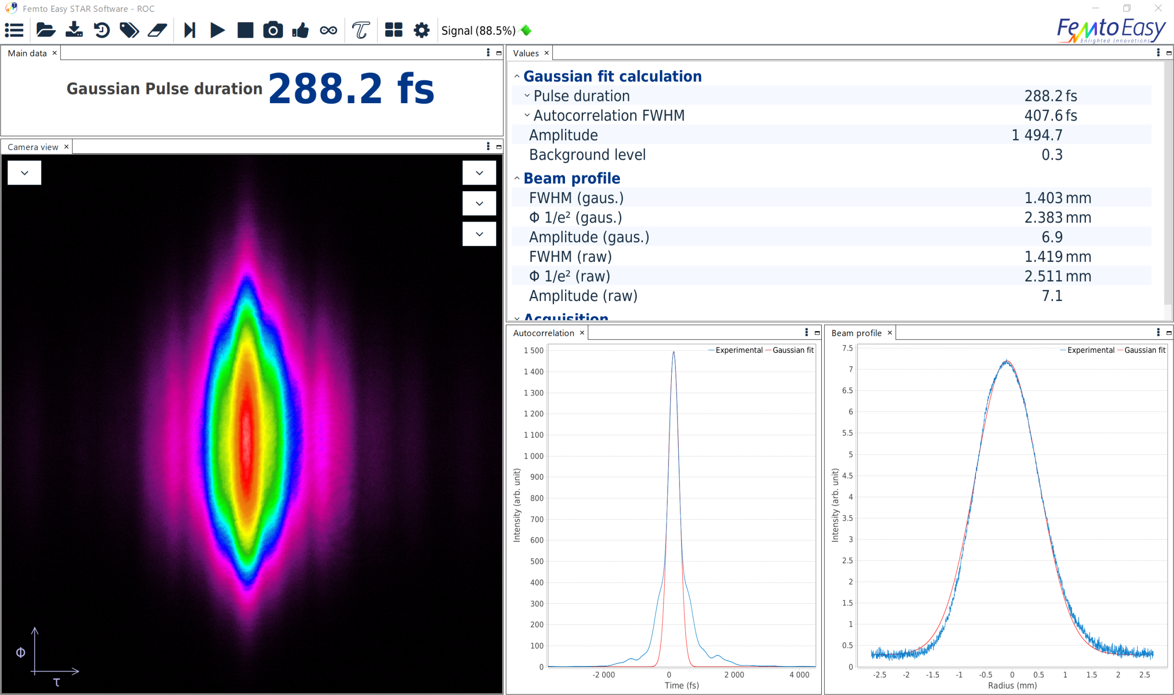Click the tau delay icon
The width and height of the screenshot is (1174, 695).
[360, 30]
